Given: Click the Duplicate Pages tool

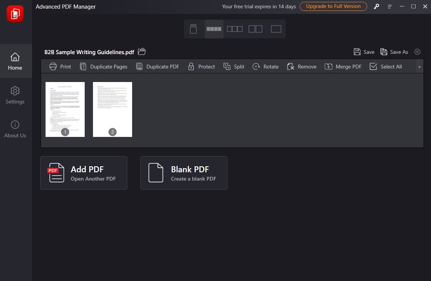Looking at the screenshot, I should click(x=104, y=67).
